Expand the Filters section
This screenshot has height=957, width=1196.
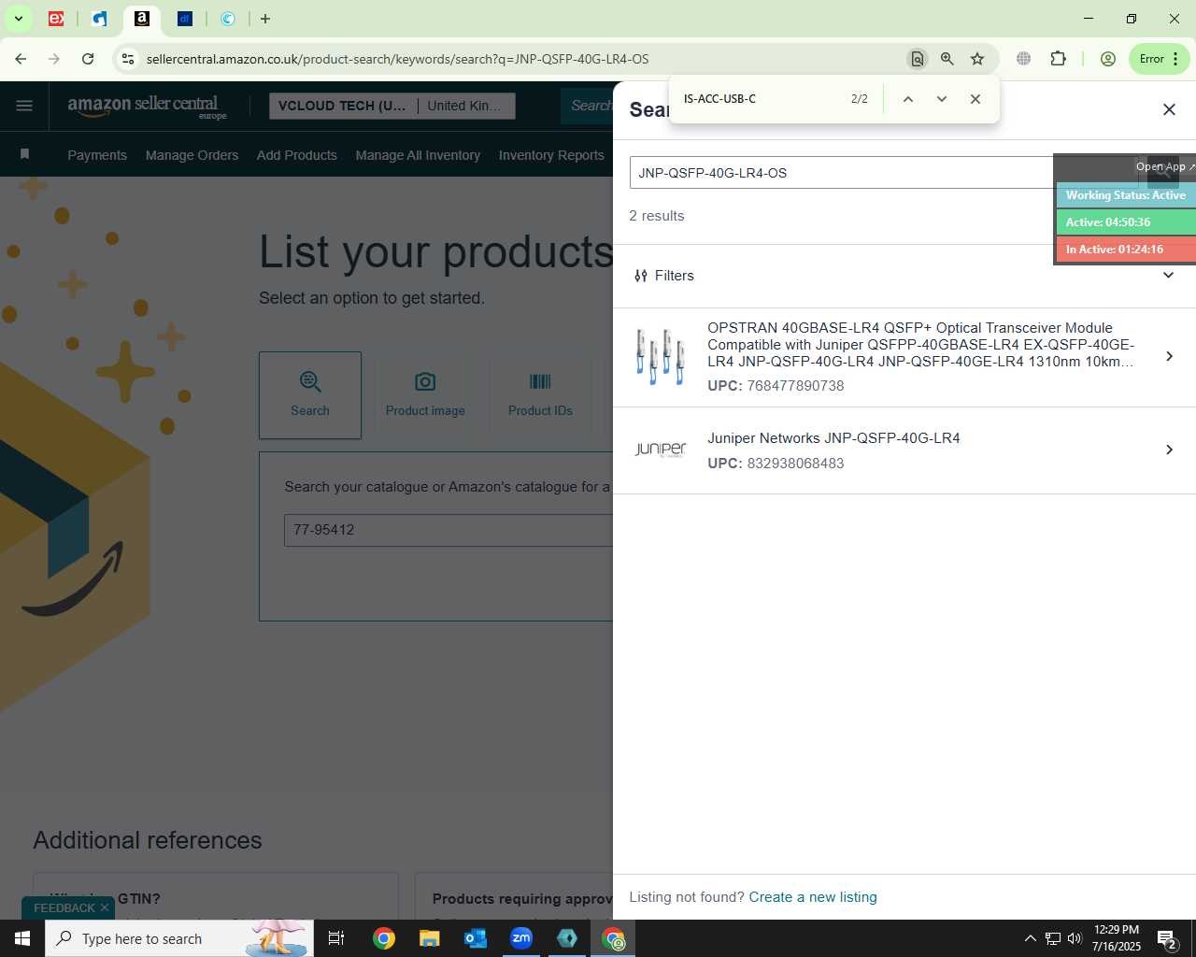904,276
